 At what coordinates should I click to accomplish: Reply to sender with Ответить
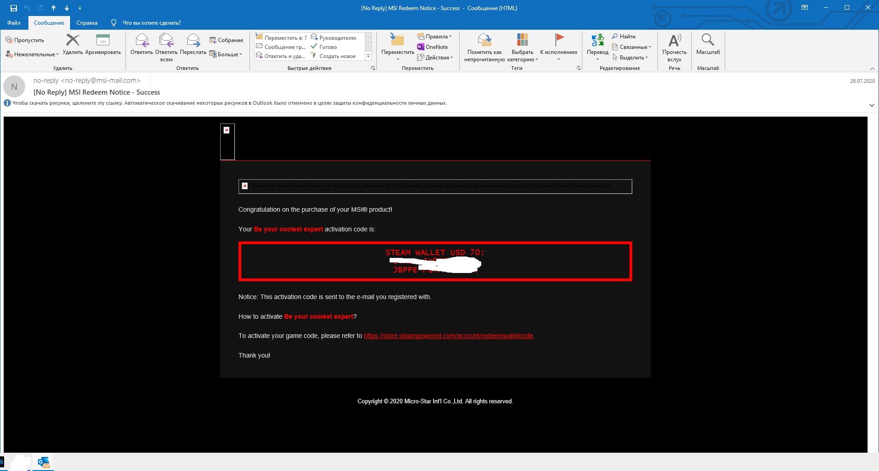[x=142, y=44]
